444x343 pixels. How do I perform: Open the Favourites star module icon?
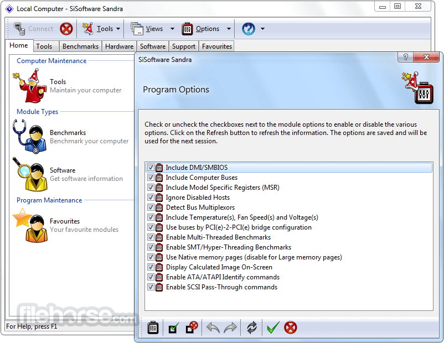[x=30, y=225]
